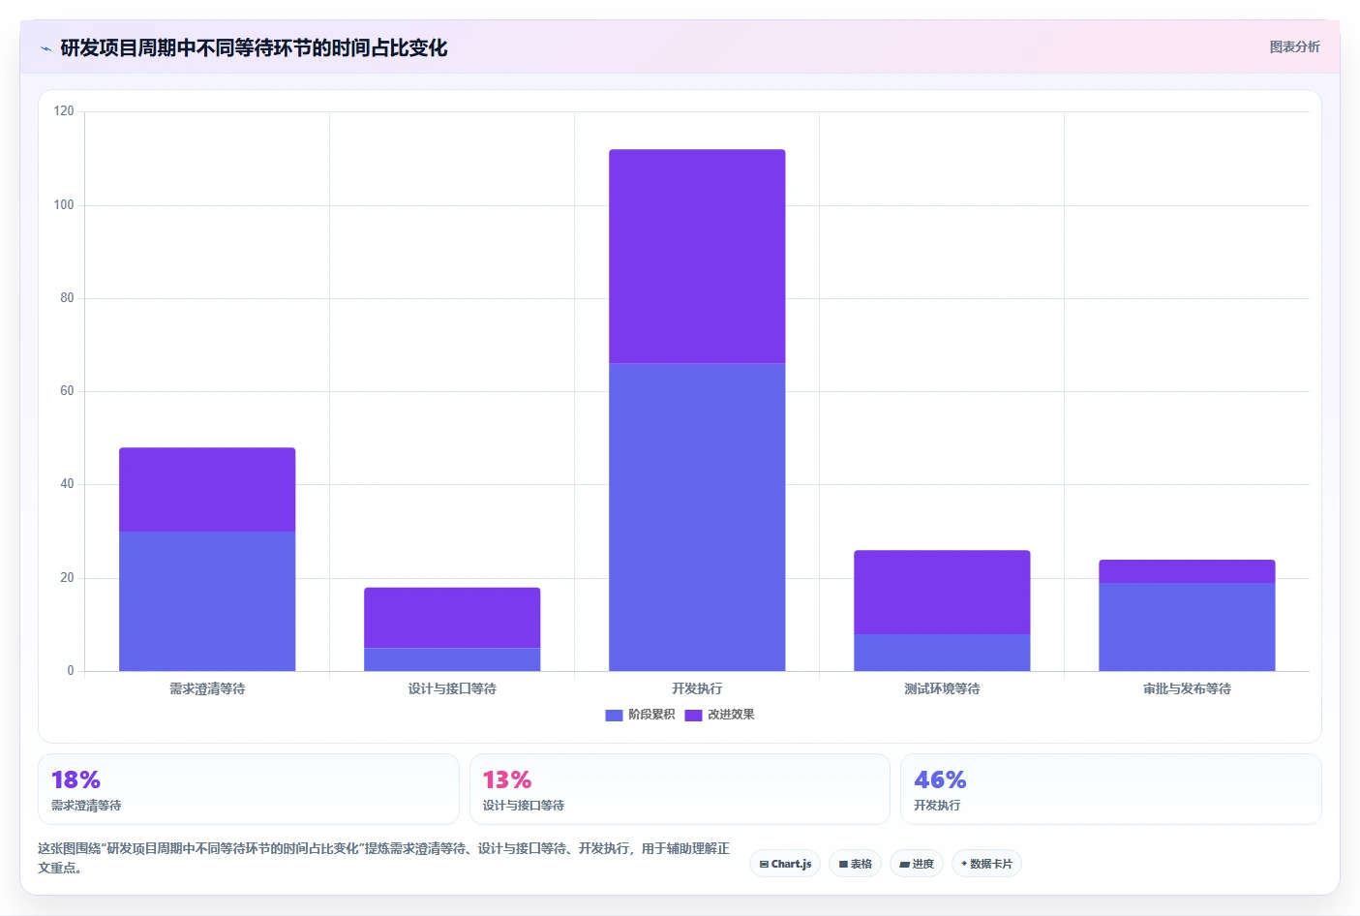
Task: Click the 120 y-axis value
Action: click(64, 111)
